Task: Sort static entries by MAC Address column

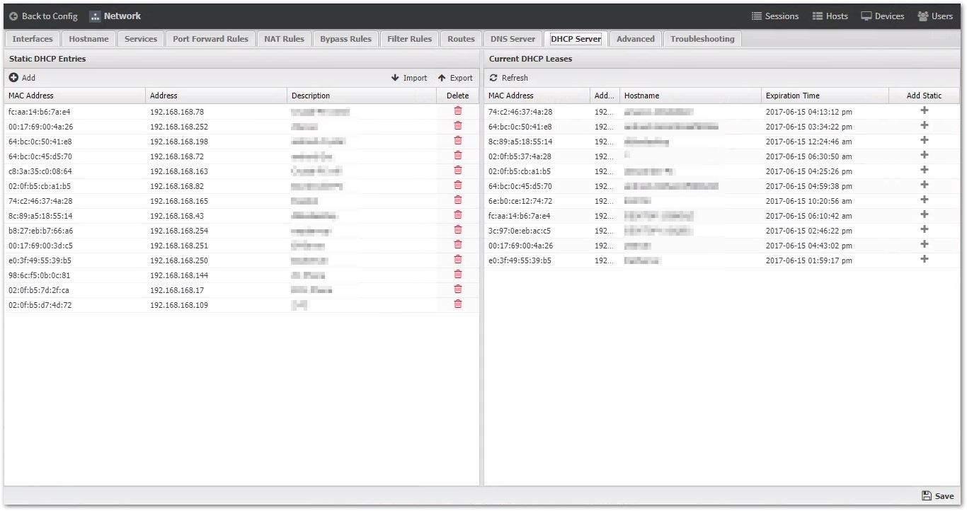Action: [31, 96]
